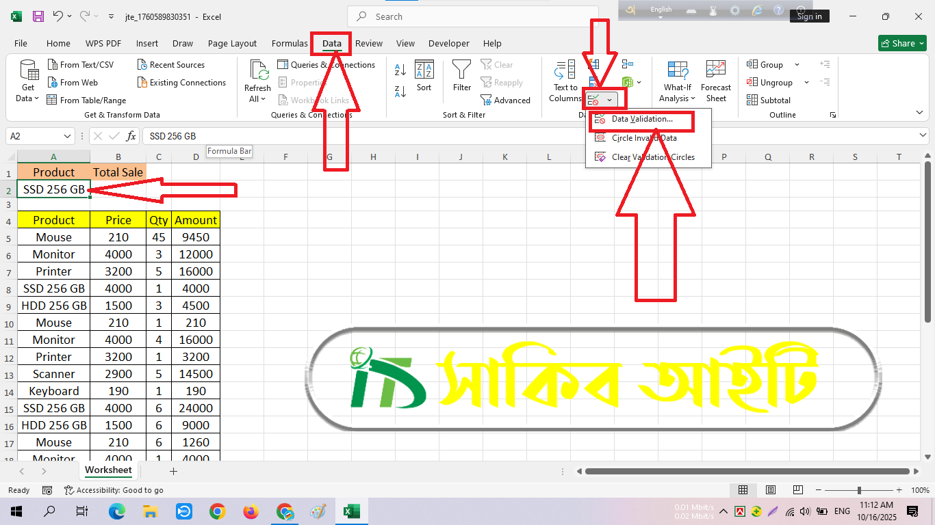Open Existing Connections
This screenshot has width=935, height=525.
[x=181, y=83]
